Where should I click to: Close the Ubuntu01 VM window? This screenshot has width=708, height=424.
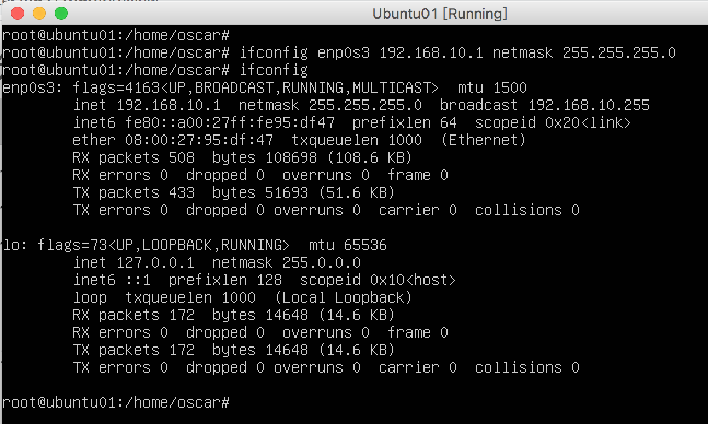click(18, 13)
